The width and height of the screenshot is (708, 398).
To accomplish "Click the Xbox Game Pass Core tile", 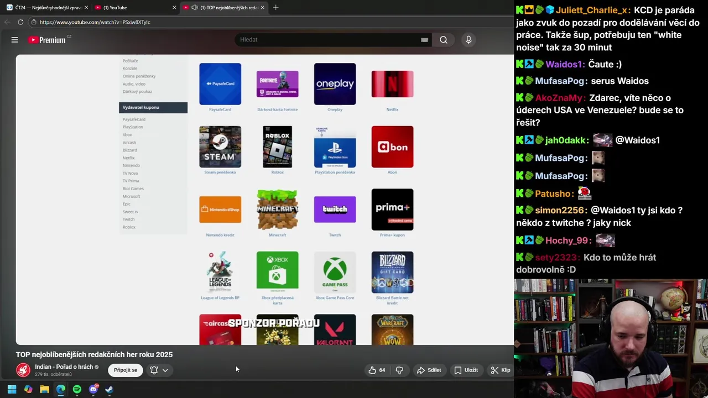I will (x=335, y=272).
